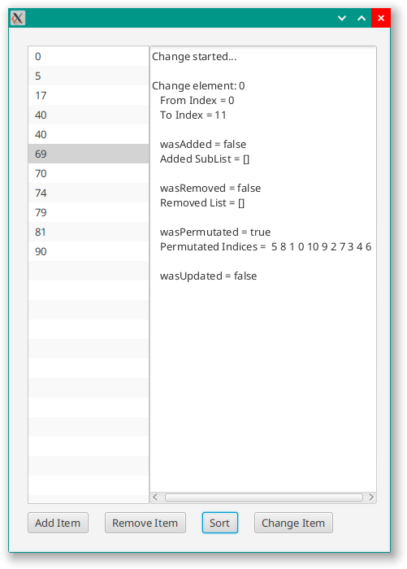Click the Change Item button
Image resolution: width=407 pixels, height=569 pixels.
pyautogui.click(x=293, y=523)
